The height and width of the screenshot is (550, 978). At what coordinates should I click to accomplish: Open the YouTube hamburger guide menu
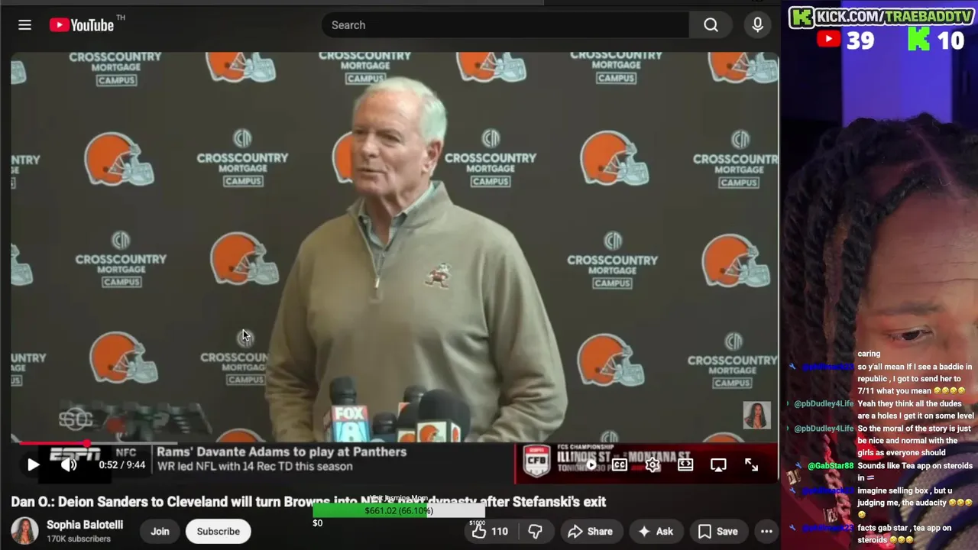click(24, 25)
